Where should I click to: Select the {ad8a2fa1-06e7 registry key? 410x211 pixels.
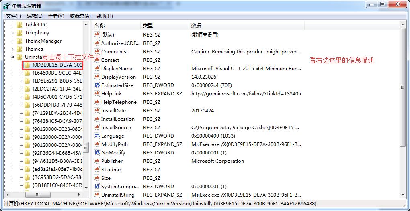click(57, 169)
